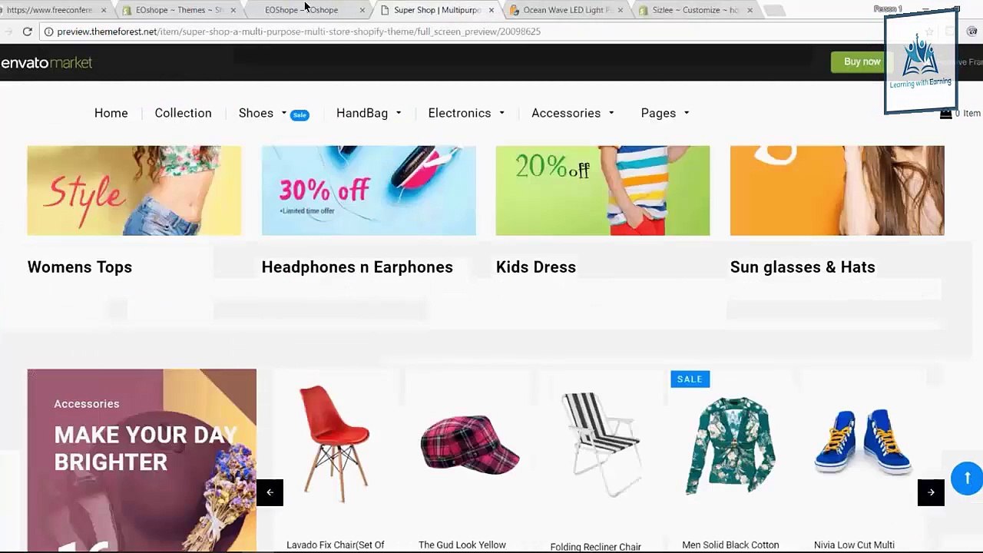The width and height of the screenshot is (983, 553).
Task: Click the 0 Item cart label
Action: 968,114
